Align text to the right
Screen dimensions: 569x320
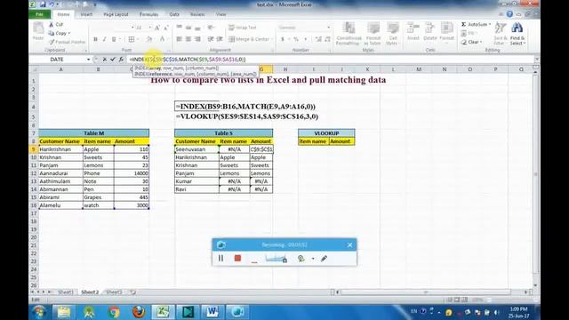coord(197,39)
